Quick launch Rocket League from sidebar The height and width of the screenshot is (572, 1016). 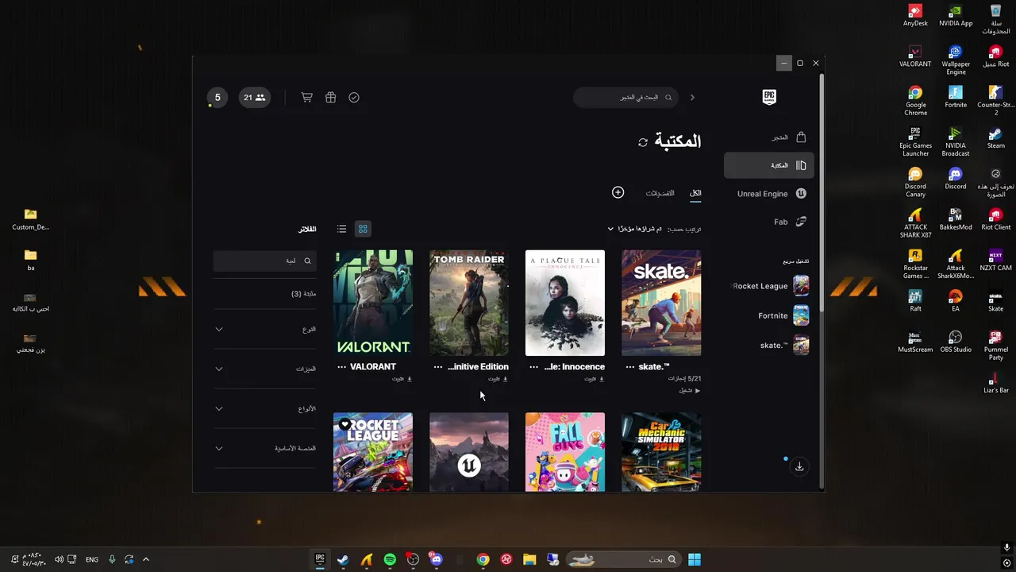click(771, 286)
